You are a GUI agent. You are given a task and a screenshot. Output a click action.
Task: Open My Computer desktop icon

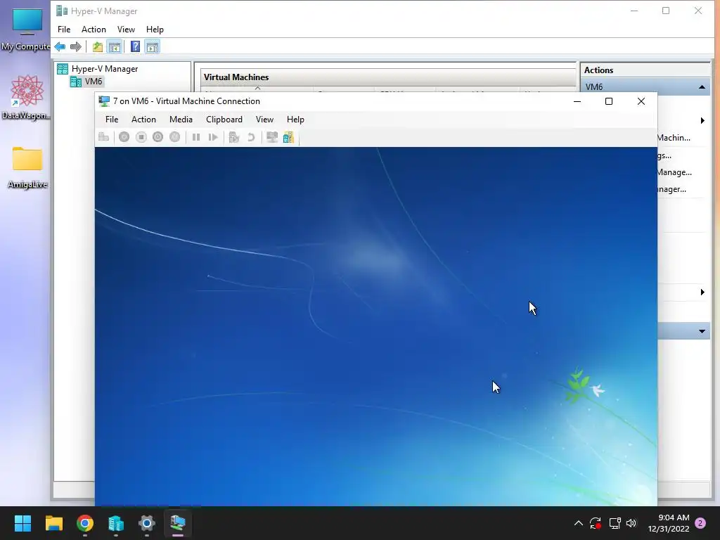coord(27,30)
